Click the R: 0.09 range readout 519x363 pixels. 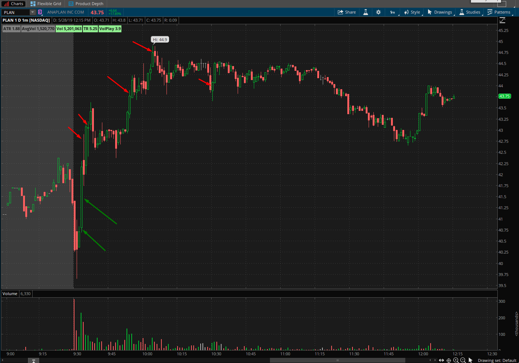(171, 20)
